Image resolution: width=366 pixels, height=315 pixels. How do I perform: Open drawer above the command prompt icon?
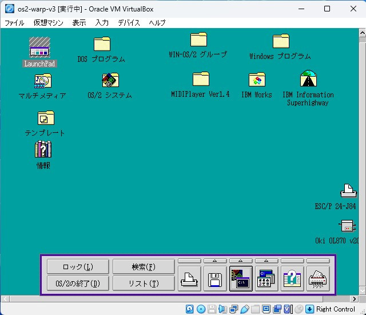[241, 261]
